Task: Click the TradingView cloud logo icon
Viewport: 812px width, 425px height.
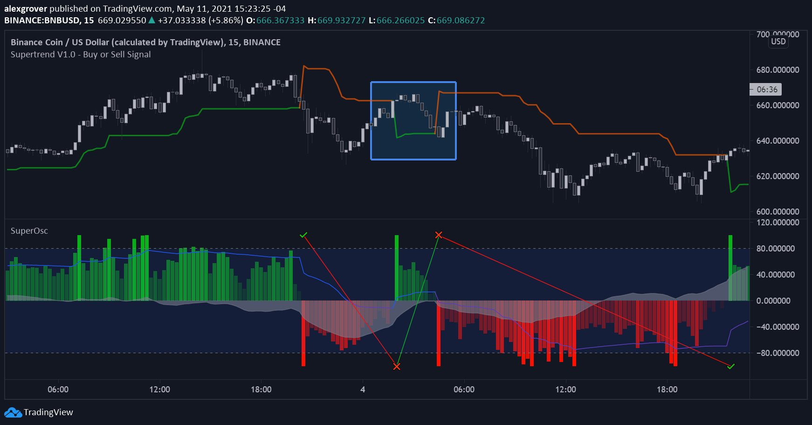Action: point(13,412)
